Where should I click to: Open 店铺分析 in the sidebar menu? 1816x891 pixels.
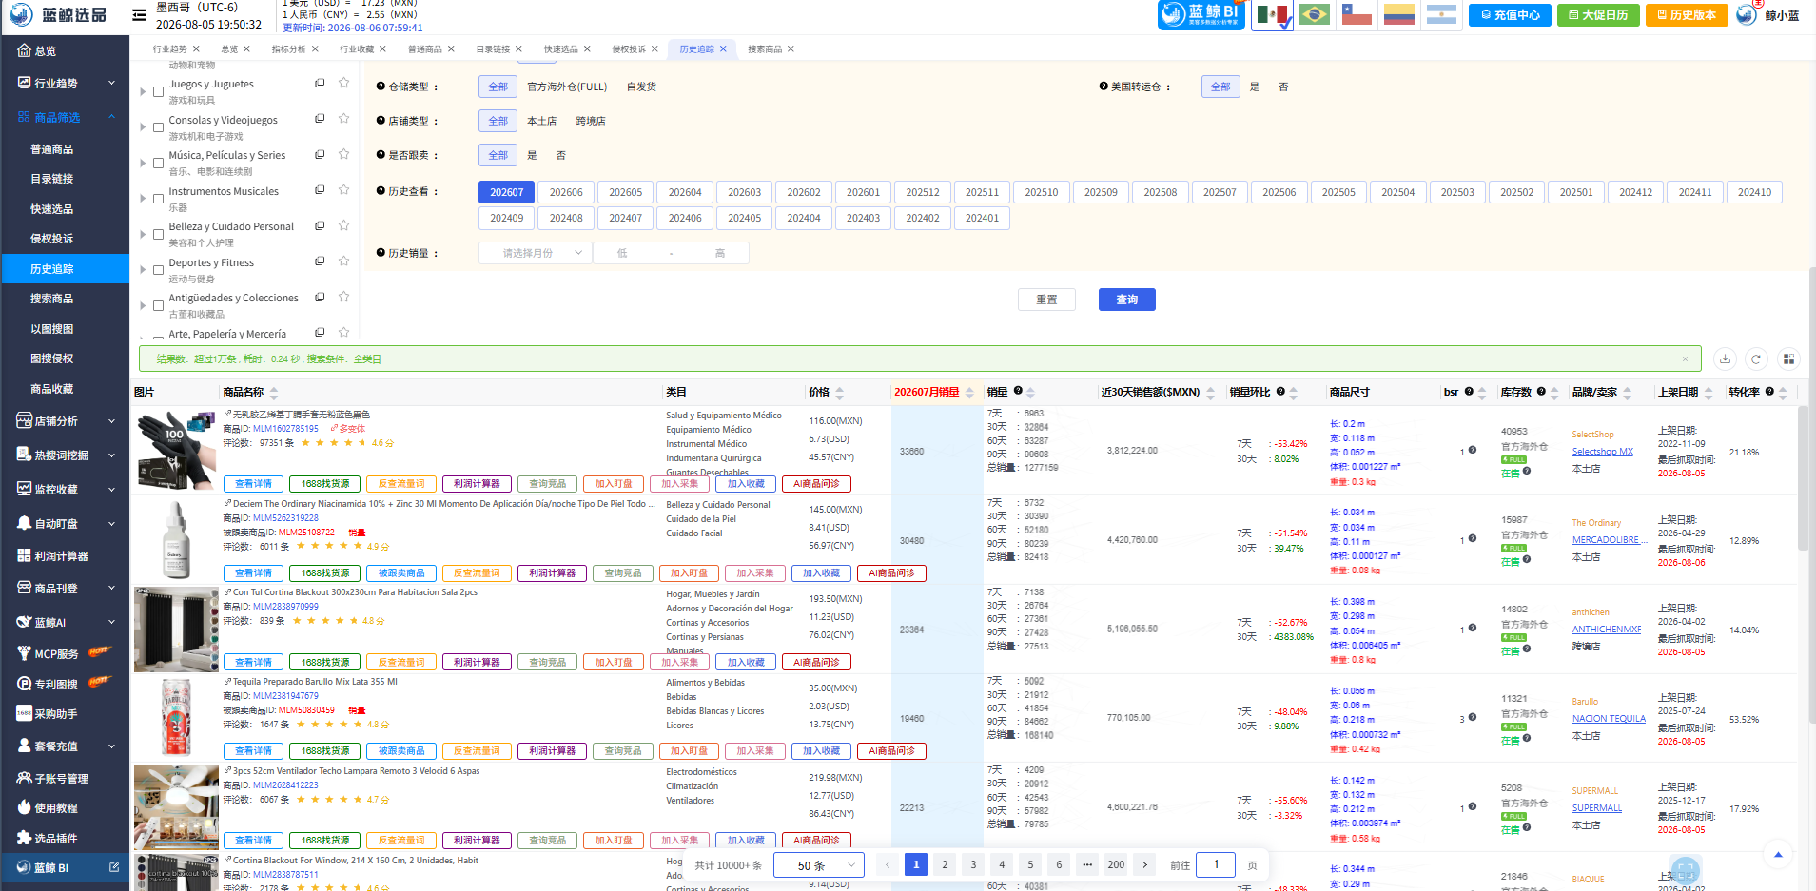pos(65,421)
